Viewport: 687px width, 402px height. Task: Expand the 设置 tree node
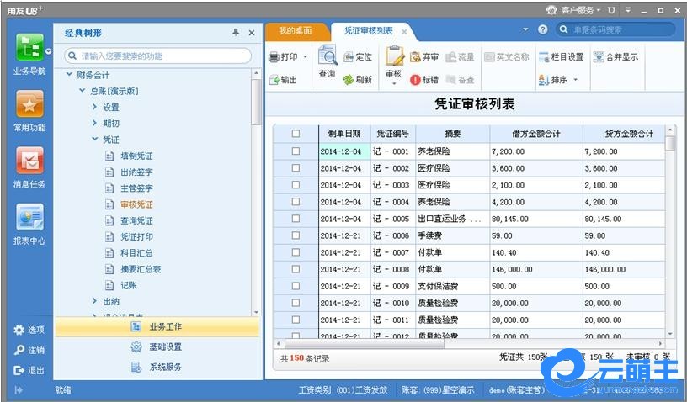[x=94, y=107]
